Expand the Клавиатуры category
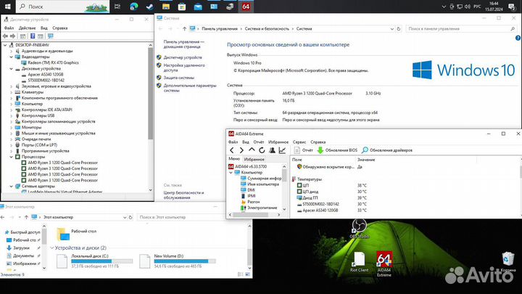Viewport: 522px width, 294px height. pyautogui.click(x=12, y=92)
